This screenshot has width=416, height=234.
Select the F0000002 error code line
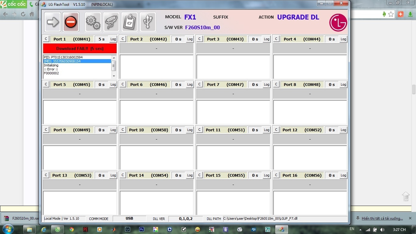[77, 73]
